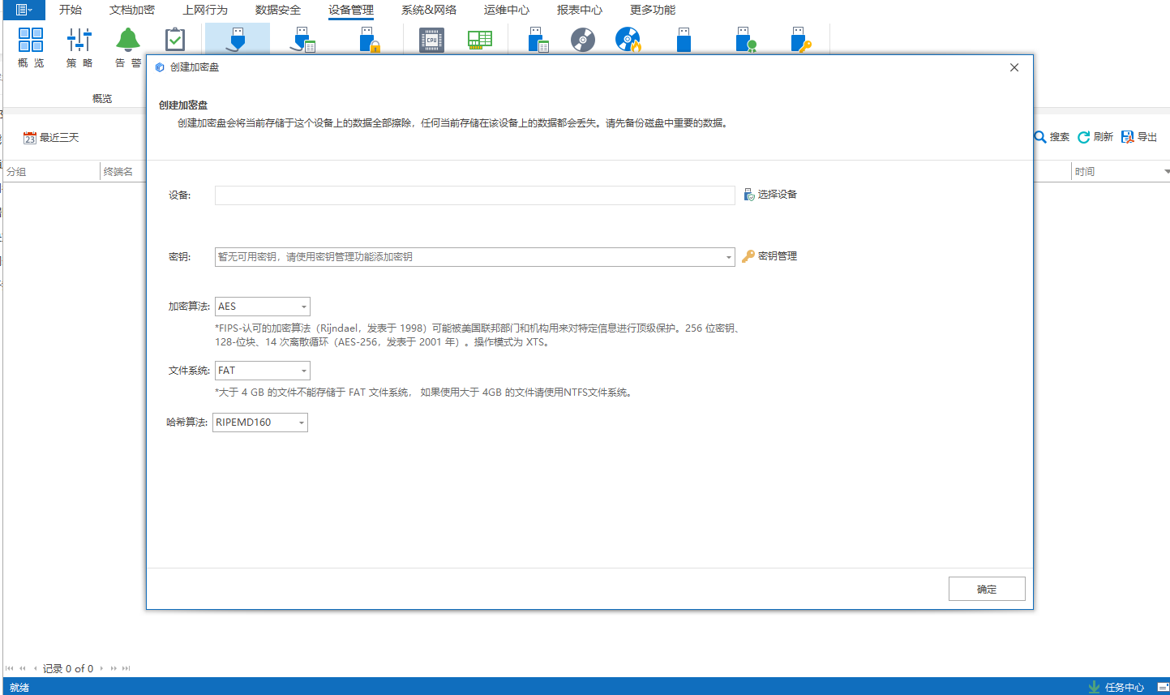This screenshot has height=695, width=1170.
Task: Click the 刷新 refresh button label
Action: [x=1104, y=137]
